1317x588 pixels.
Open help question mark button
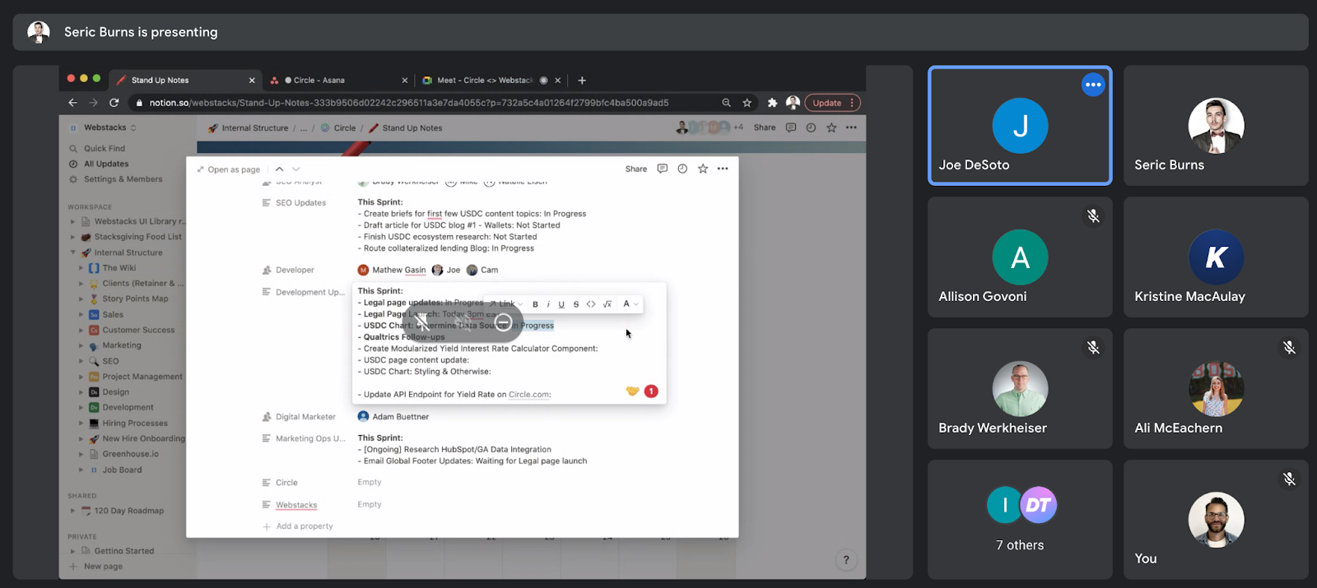845,560
